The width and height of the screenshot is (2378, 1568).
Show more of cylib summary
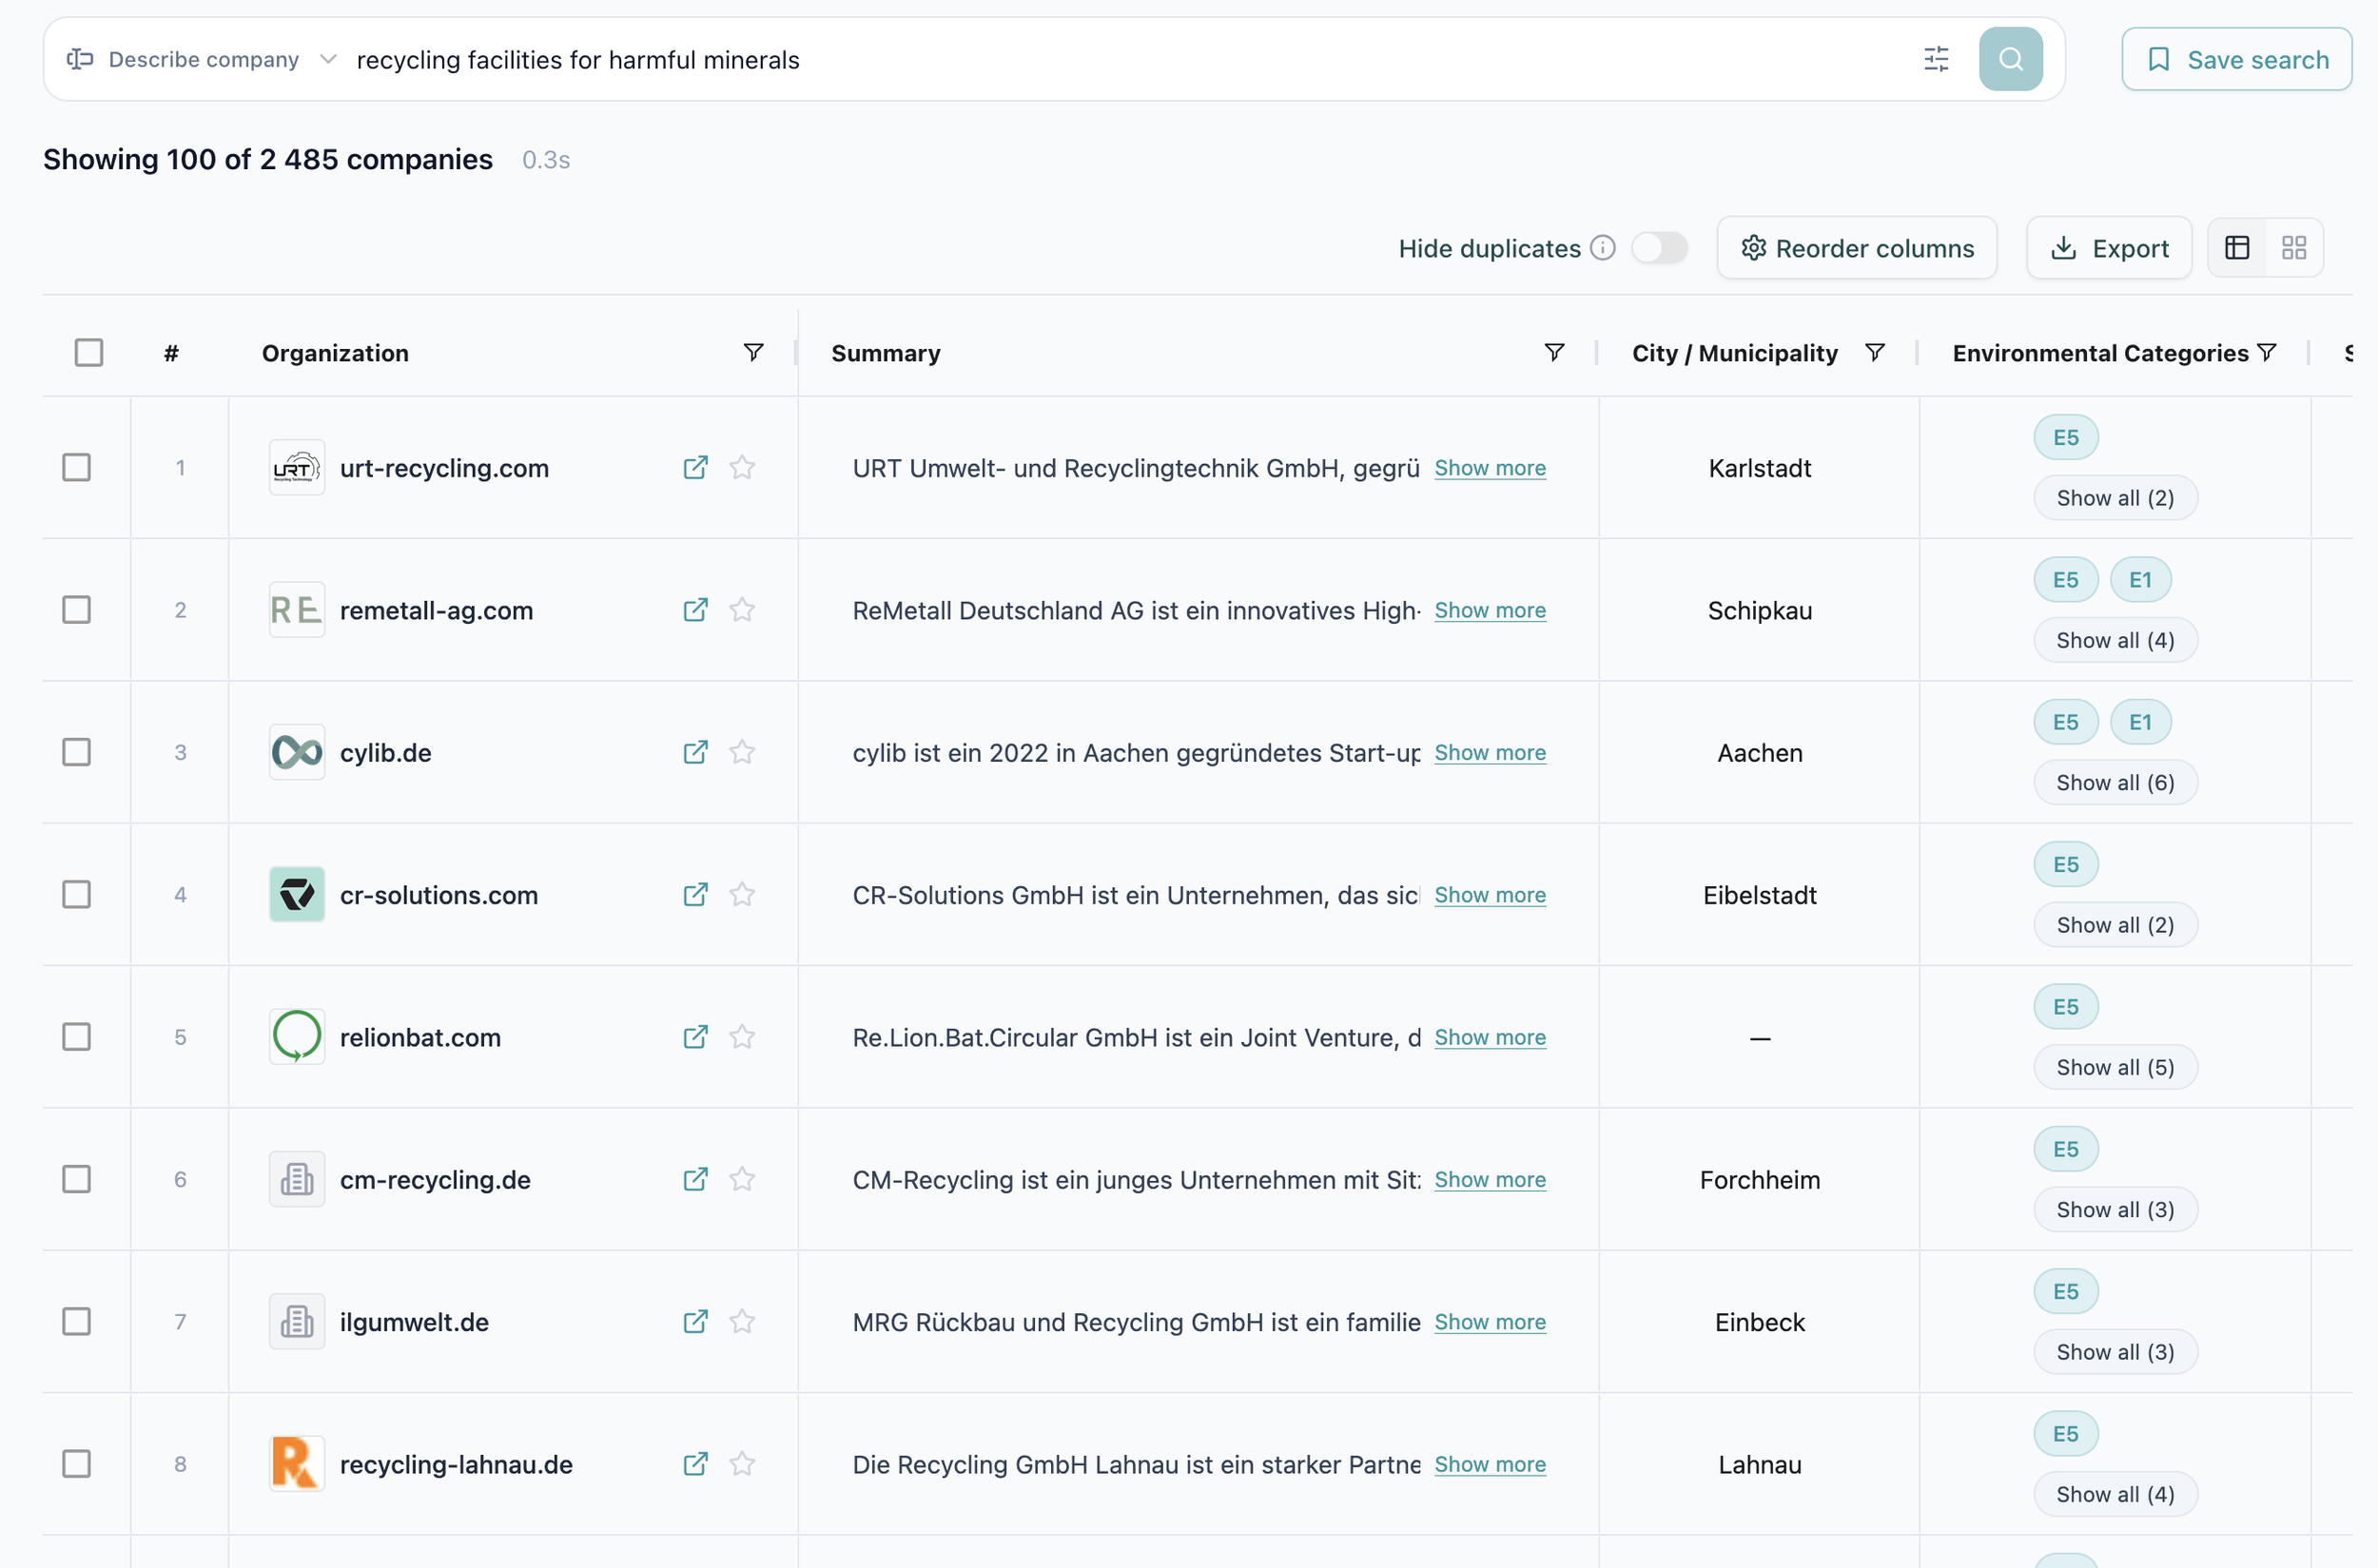[1490, 752]
